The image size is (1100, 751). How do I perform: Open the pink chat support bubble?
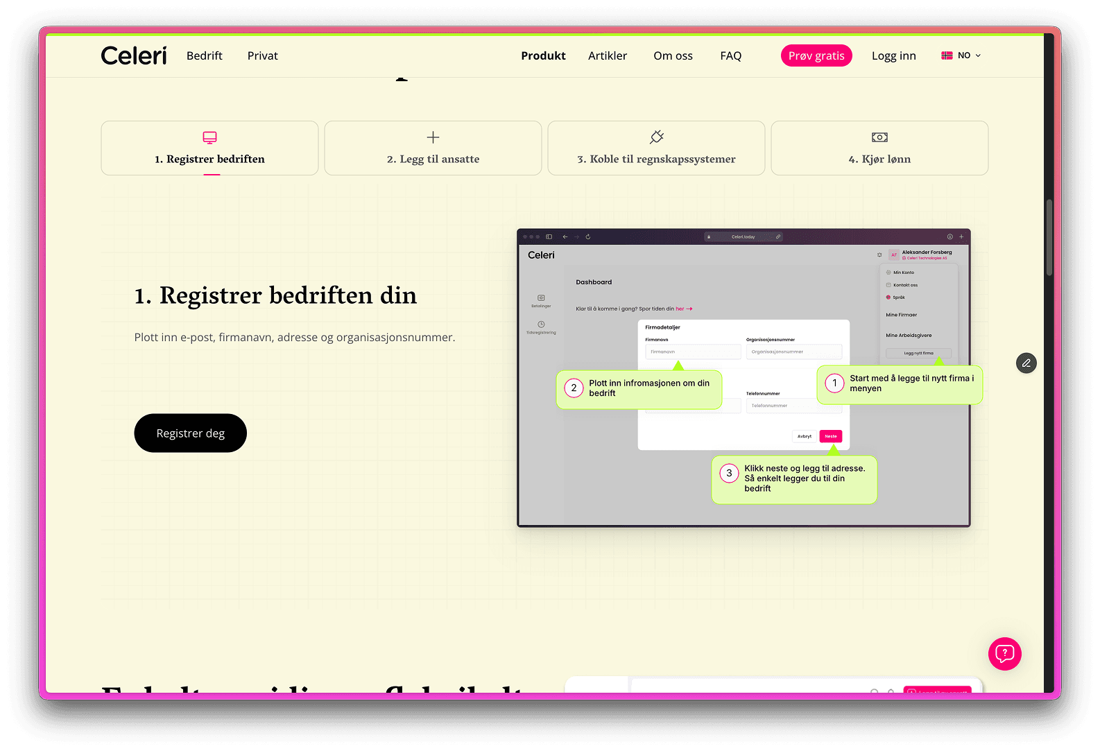click(x=1005, y=653)
